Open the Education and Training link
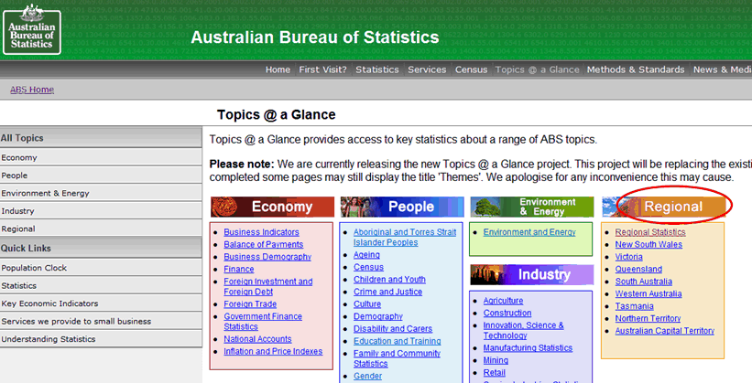Image resolution: width=752 pixels, height=383 pixels. (398, 341)
